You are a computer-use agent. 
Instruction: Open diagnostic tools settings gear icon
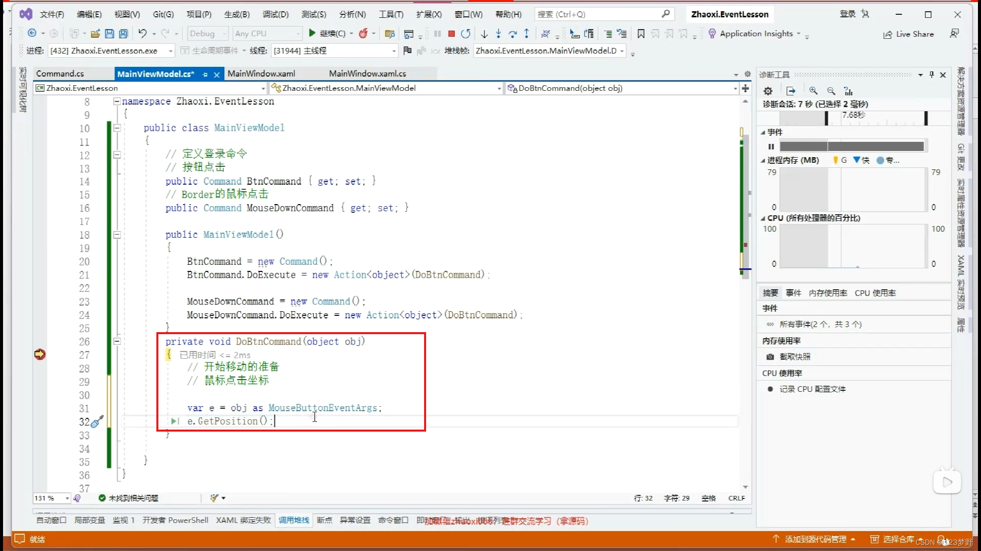tap(768, 91)
